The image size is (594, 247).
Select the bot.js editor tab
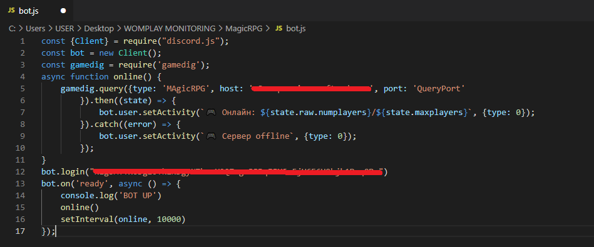click(36, 11)
